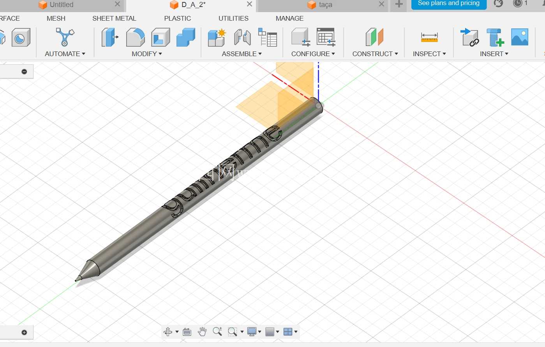Close the taça document tab
The image size is (545, 347).
(x=381, y=4)
